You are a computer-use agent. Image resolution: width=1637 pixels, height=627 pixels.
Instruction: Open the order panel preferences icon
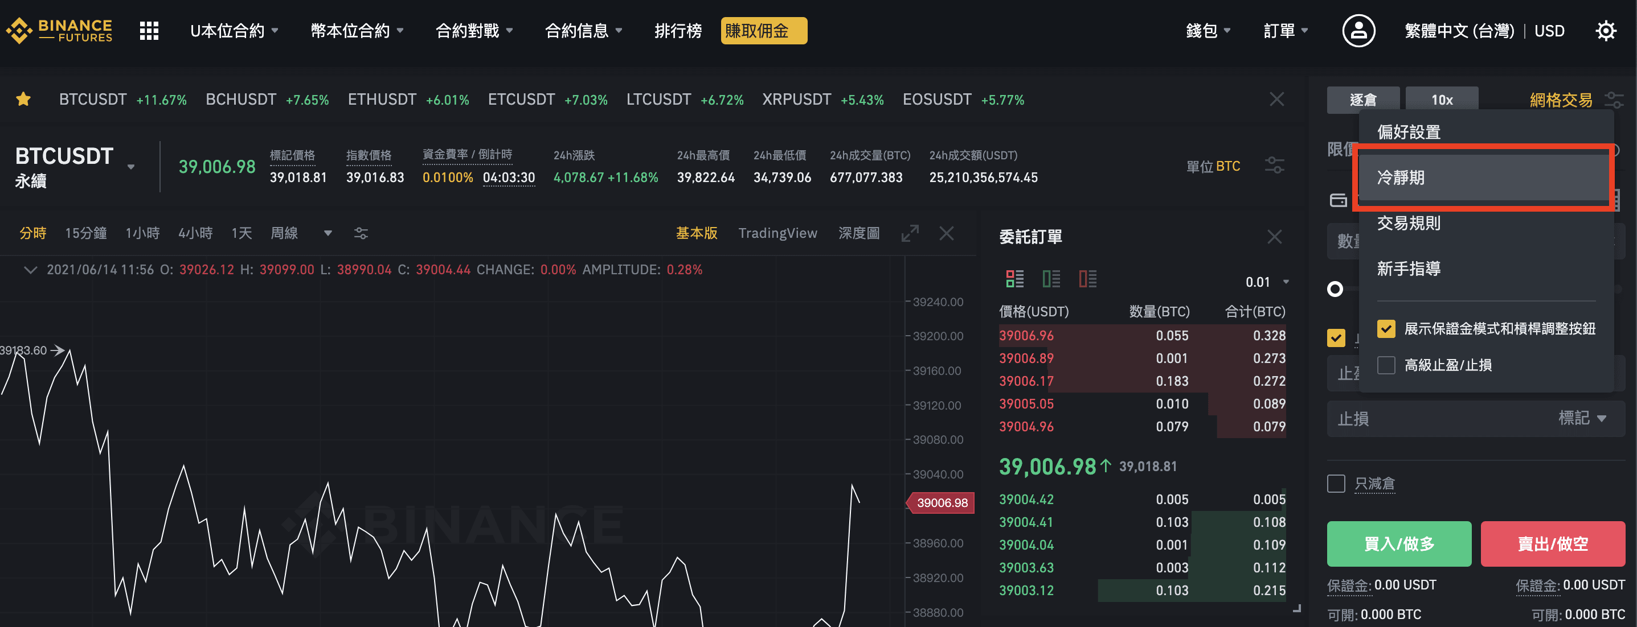tap(1614, 100)
